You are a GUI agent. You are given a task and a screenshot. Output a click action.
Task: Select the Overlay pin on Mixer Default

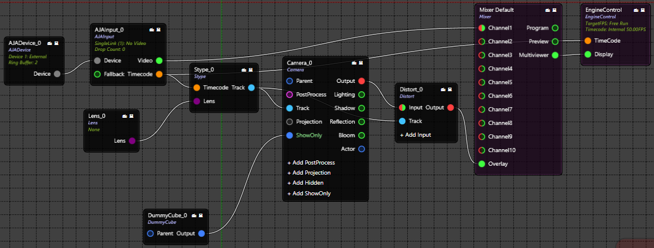pos(482,164)
